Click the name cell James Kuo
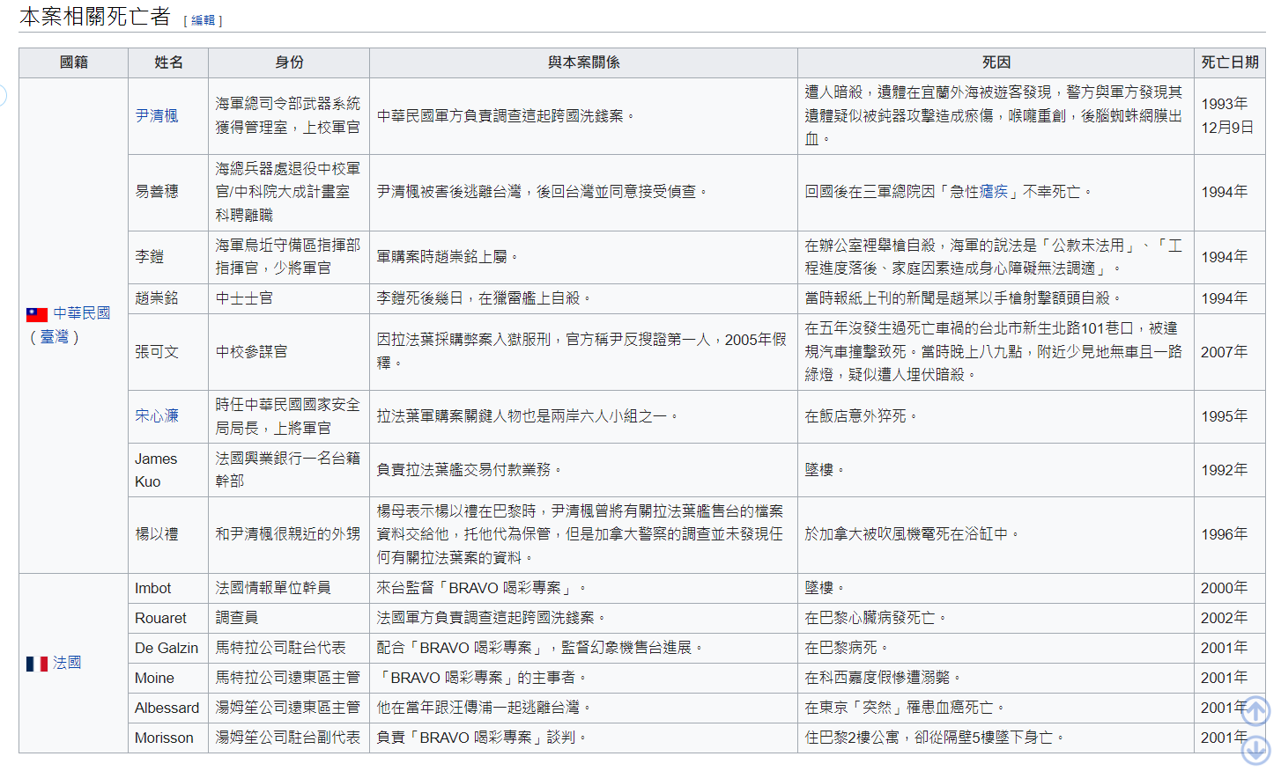The image size is (1281, 771). tap(168, 470)
